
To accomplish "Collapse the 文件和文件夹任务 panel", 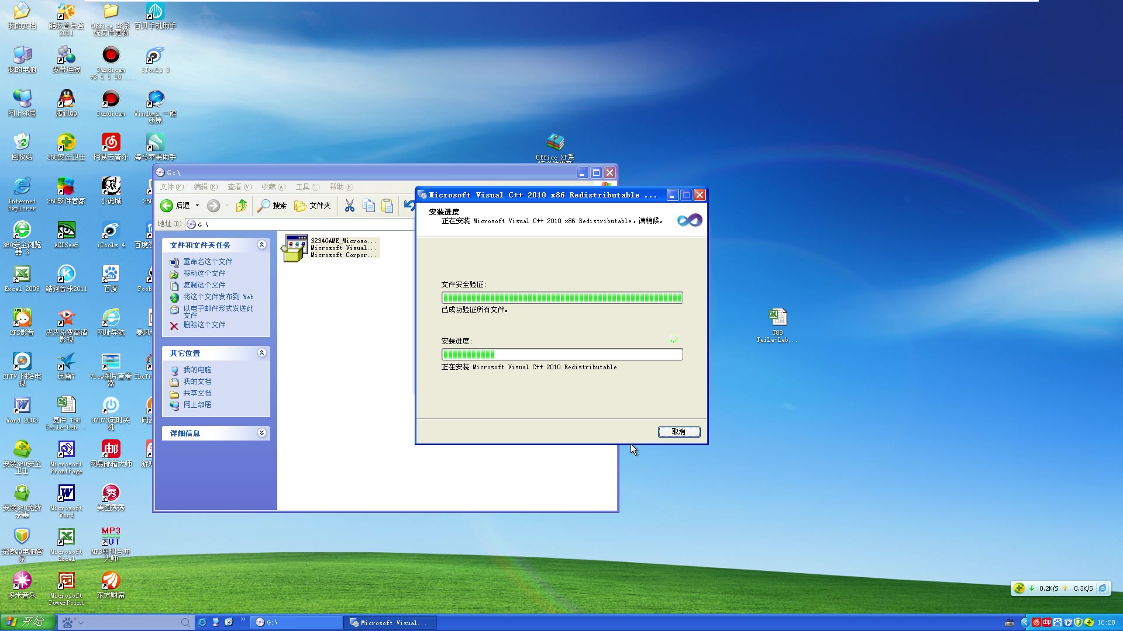I will point(261,245).
